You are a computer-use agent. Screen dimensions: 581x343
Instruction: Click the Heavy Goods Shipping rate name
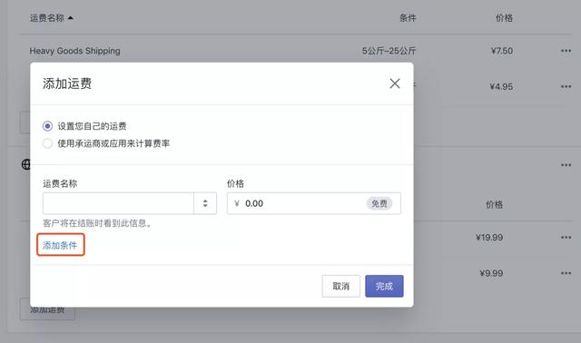click(x=74, y=51)
